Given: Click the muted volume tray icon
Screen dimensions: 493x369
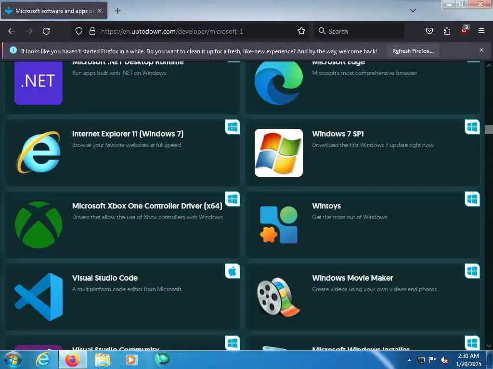Looking at the screenshot, I should [444, 360].
